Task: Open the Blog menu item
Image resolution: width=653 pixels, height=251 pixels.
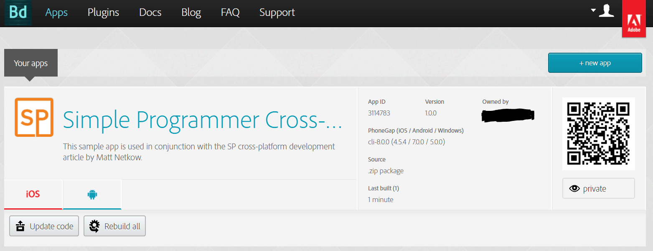Action: 191,13
